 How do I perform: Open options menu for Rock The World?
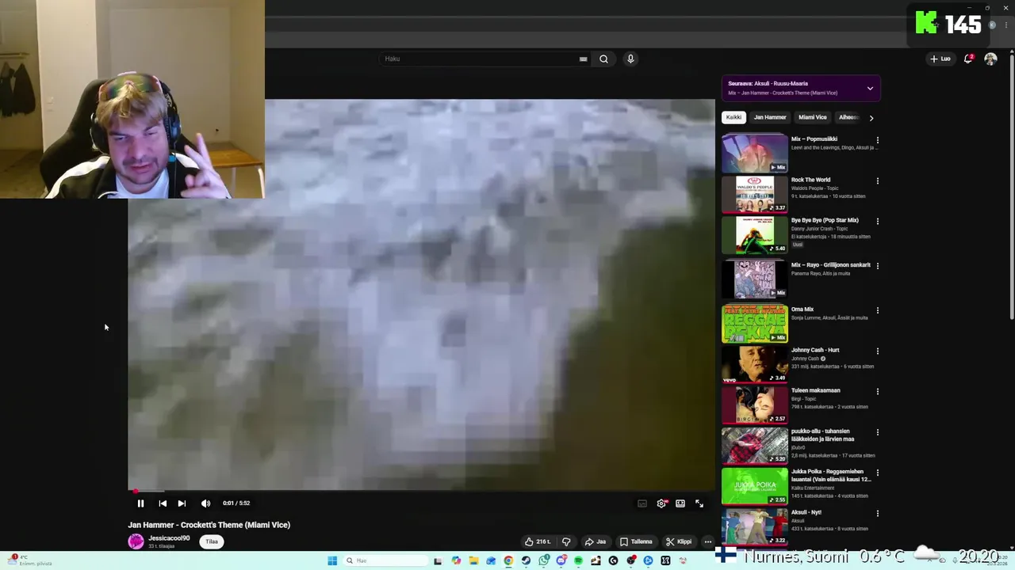coord(877,180)
